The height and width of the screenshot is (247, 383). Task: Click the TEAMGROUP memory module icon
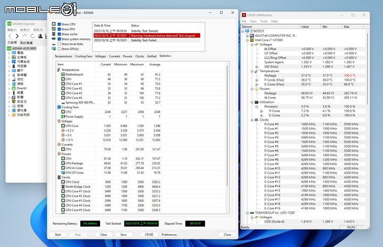[252, 213]
